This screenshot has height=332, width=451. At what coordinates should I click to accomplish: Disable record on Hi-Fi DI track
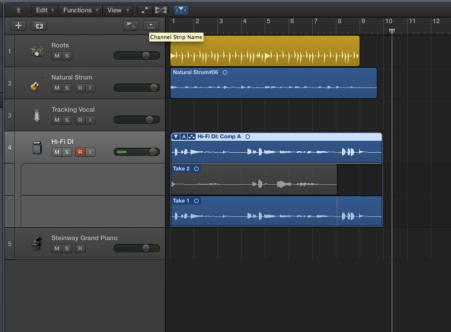[x=80, y=152]
